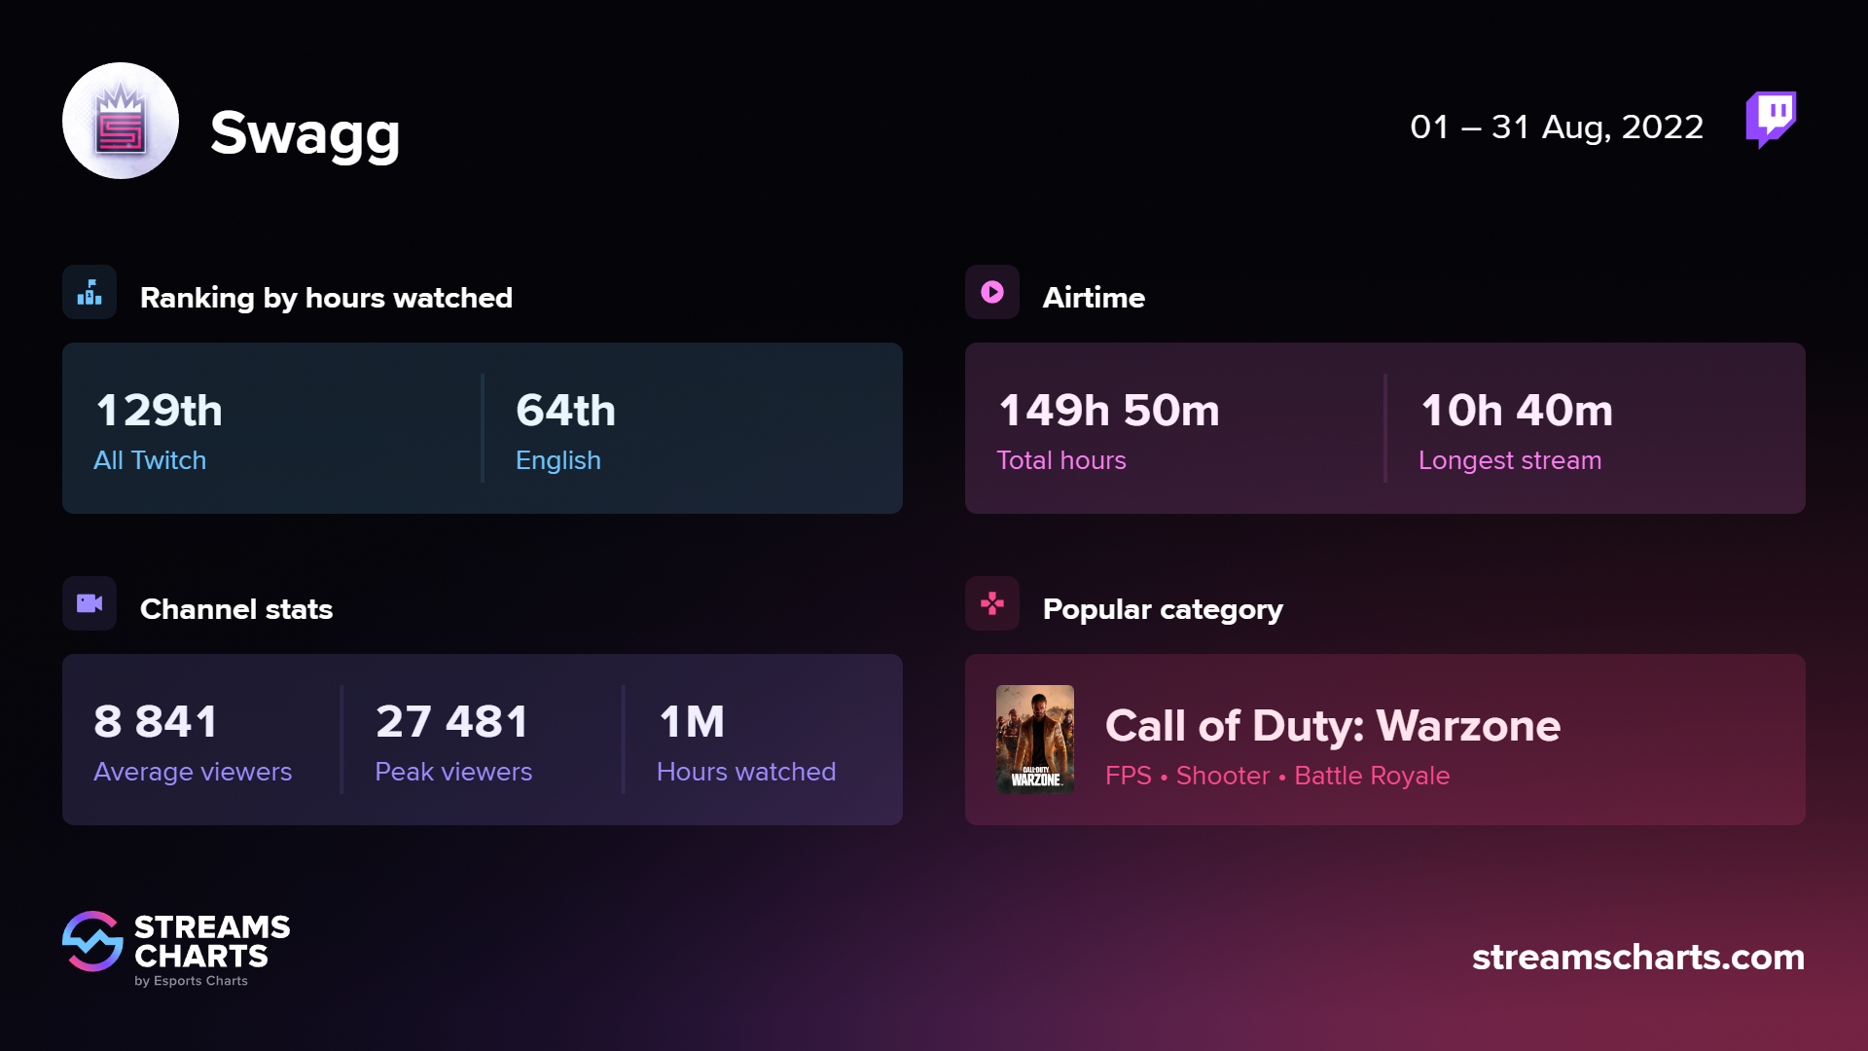Click the date range 01 – 31 Aug, 2022
1868x1051 pixels.
coord(1557,127)
